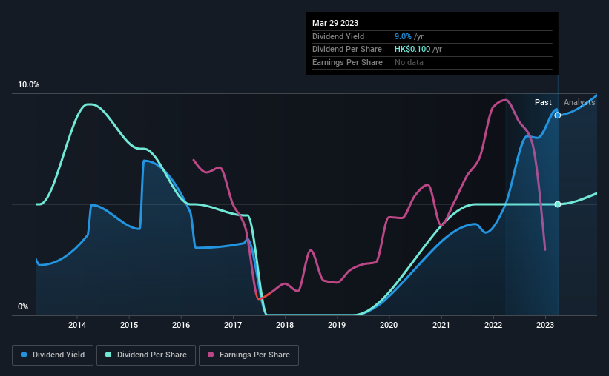
Task: Select the Dividend Per Share data point marker
Action: (x=558, y=204)
